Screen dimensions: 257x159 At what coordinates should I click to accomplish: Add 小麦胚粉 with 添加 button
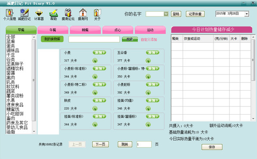click(x=152, y=85)
